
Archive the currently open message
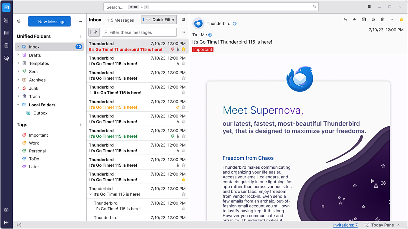tap(364, 19)
